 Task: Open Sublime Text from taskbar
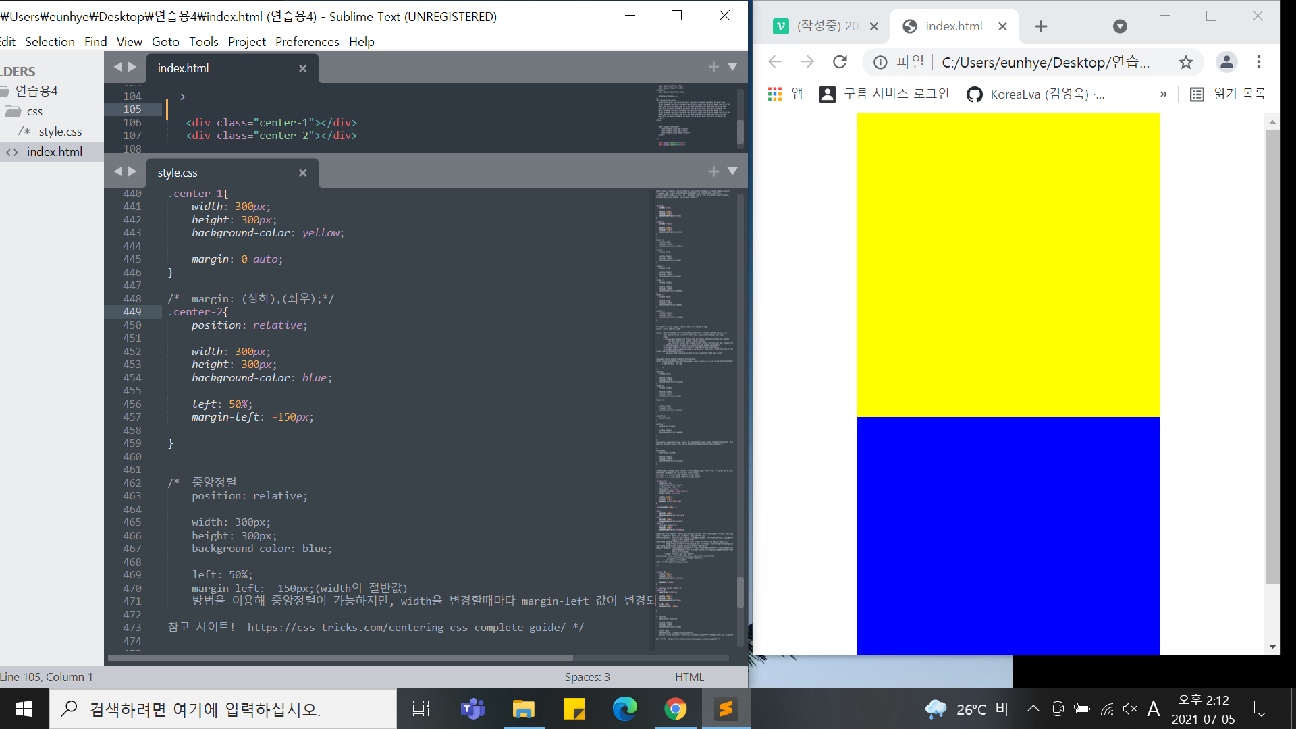click(x=726, y=709)
